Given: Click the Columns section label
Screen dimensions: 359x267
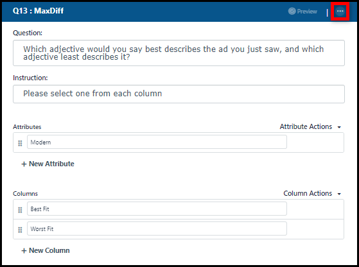Looking at the screenshot, I should pos(25,194).
